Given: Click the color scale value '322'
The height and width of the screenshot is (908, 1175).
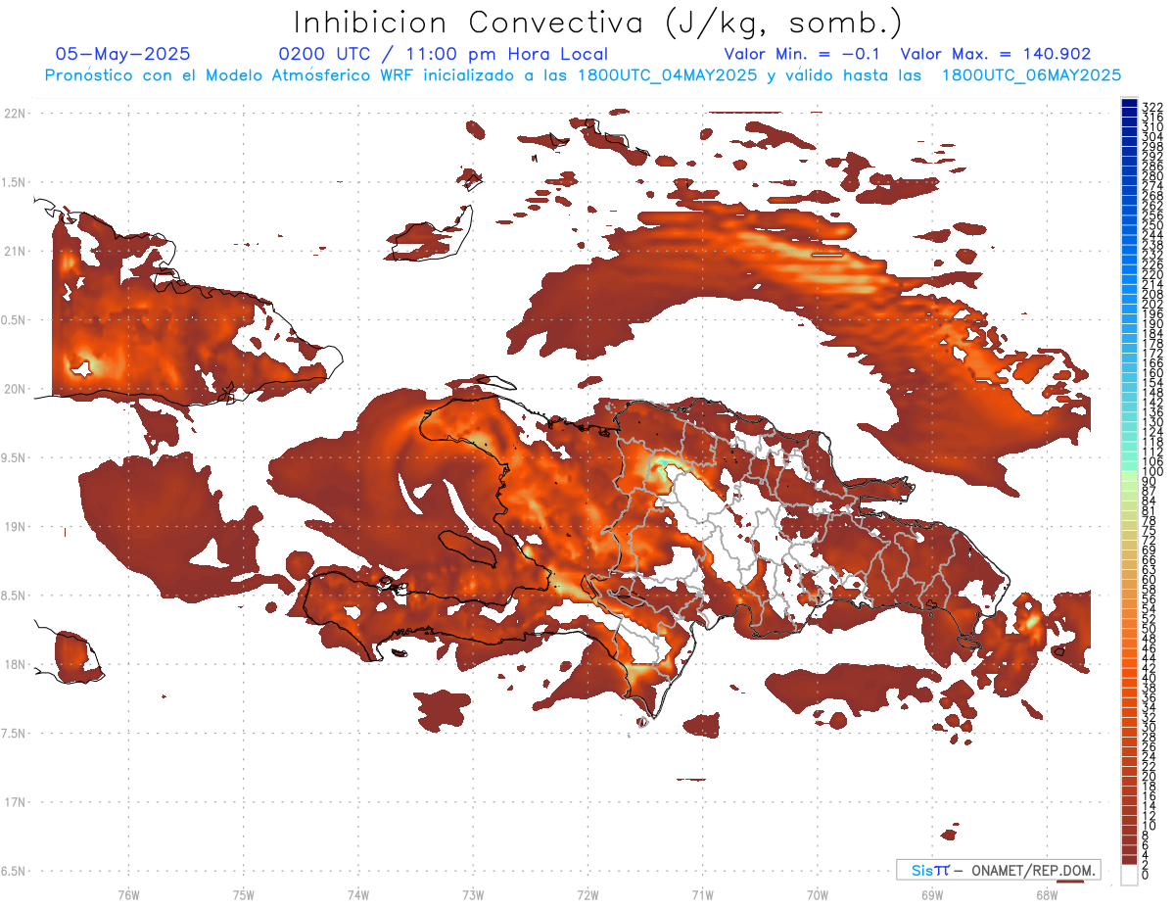Looking at the screenshot, I should (1151, 106).
